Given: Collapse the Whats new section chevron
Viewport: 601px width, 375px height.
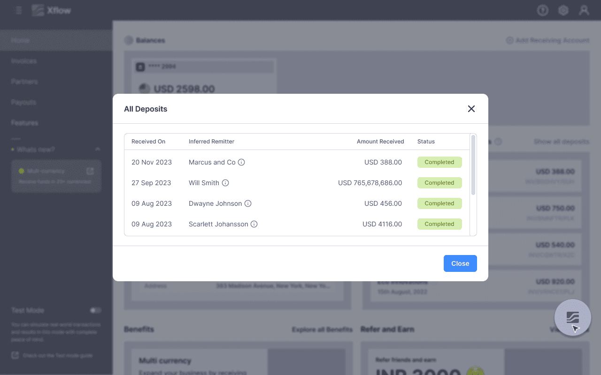Looking at the screenshot, I should pyautogui.click(x=98, y=149).
